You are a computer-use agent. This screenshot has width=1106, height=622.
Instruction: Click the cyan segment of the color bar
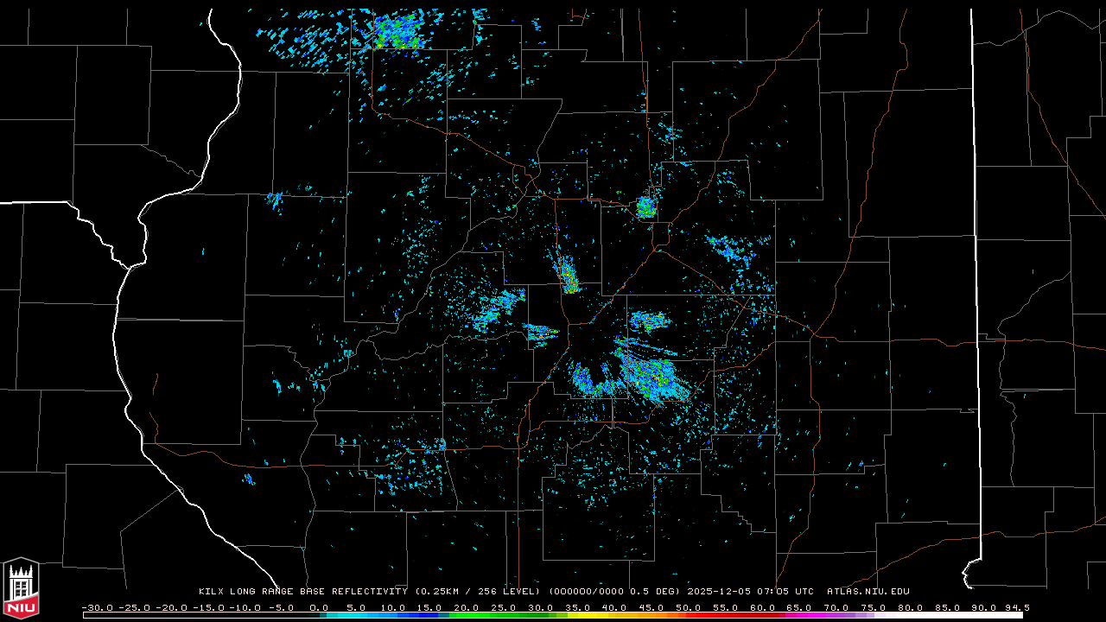363,615
